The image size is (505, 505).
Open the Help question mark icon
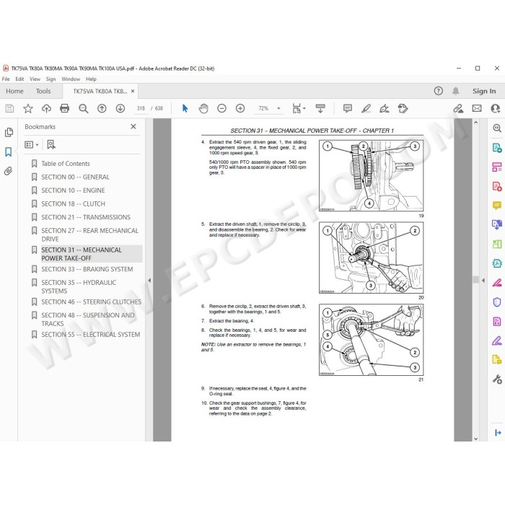(x=439, y=91)
